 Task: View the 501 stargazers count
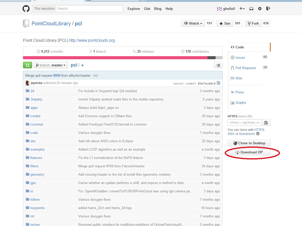pyautogui.click(x=238, y=23)
